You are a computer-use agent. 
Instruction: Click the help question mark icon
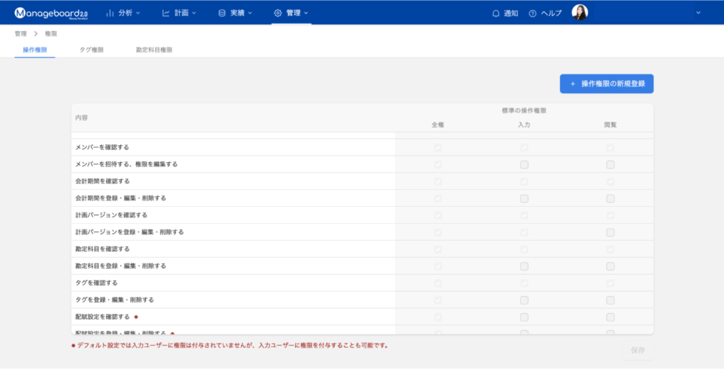click(532, 13)
